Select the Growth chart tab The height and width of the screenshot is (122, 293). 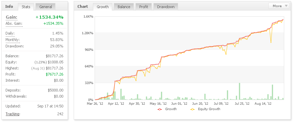click(x=103, y=7)
